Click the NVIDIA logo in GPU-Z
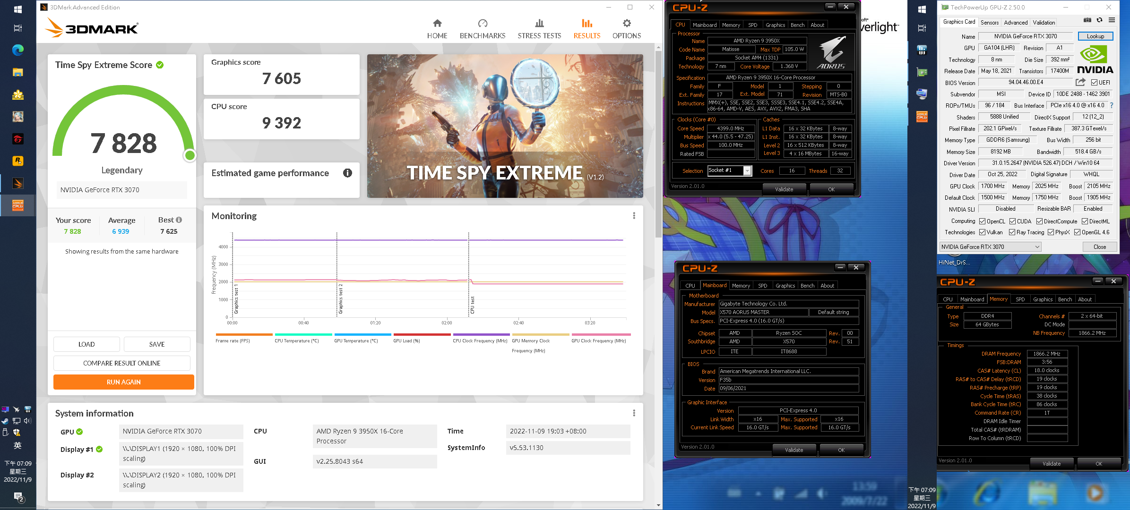Screen dimensions: 1130x510 coord(1095,59)
